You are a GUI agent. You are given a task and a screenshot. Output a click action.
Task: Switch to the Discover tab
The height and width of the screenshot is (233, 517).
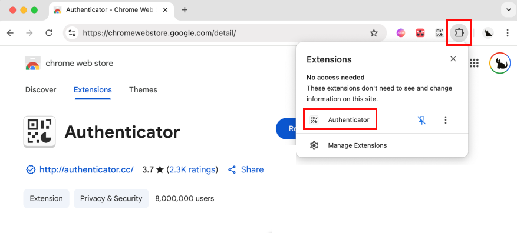coord(41,90)
